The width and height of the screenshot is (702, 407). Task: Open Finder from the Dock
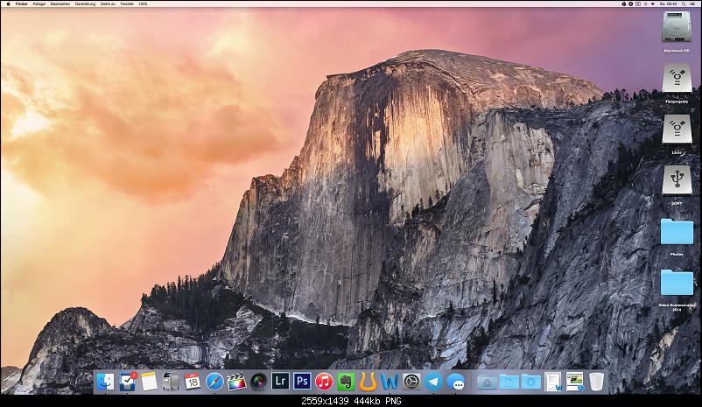tap(106, 382)
